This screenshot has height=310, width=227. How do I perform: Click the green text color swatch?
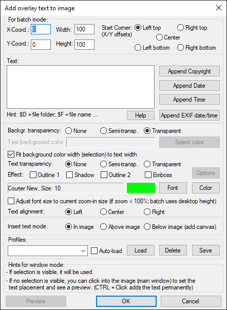coord(141,188)
